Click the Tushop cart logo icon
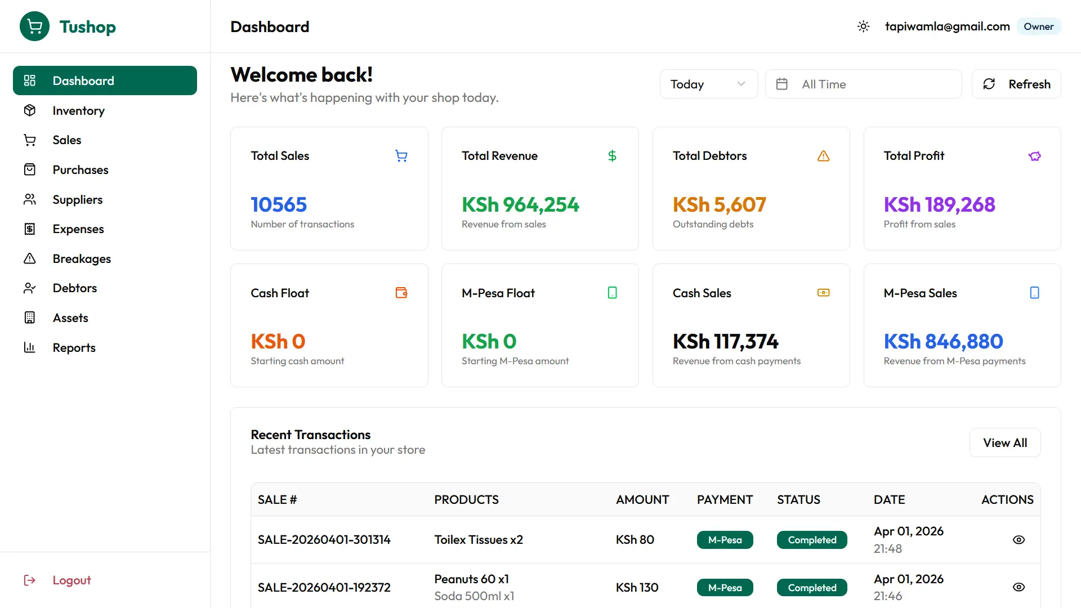The width and height of the screenshot is (1081, 608). coord(34,26)
